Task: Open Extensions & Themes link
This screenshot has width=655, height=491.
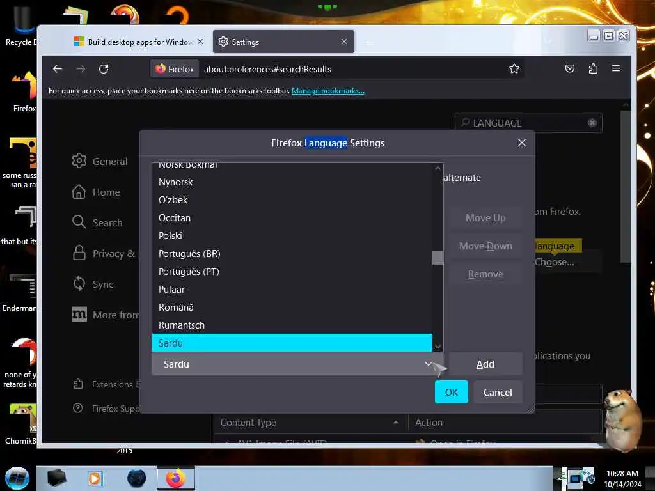Action: pyautogui.click(x=106, y=384)
